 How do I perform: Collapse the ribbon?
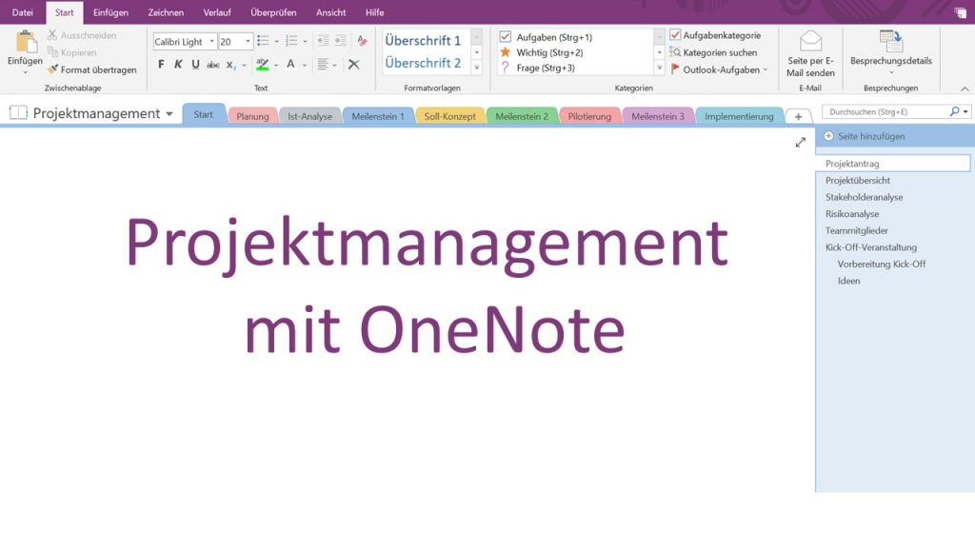coord(965,88)
